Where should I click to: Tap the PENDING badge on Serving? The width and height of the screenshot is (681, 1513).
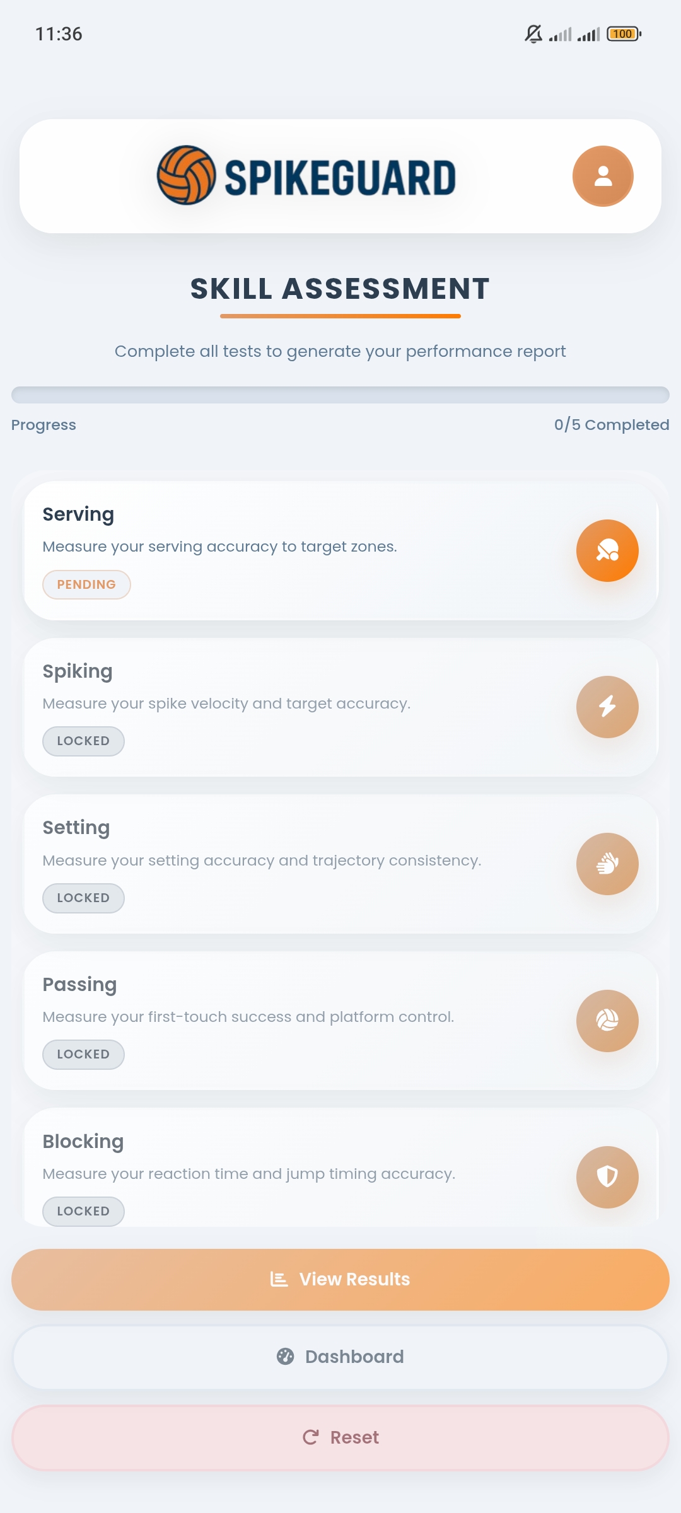[x=86, y=584]
